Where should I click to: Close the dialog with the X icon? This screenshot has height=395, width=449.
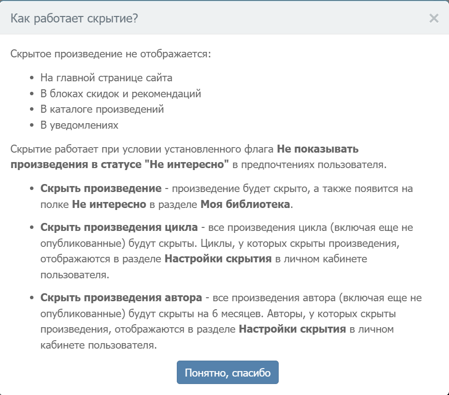coord(434,18)
